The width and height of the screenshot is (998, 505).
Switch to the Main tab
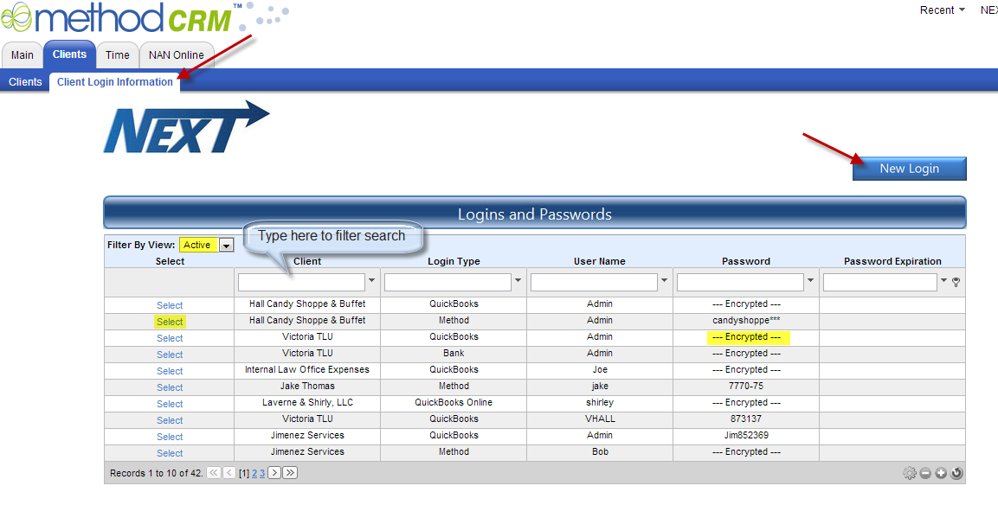point(22,54)
